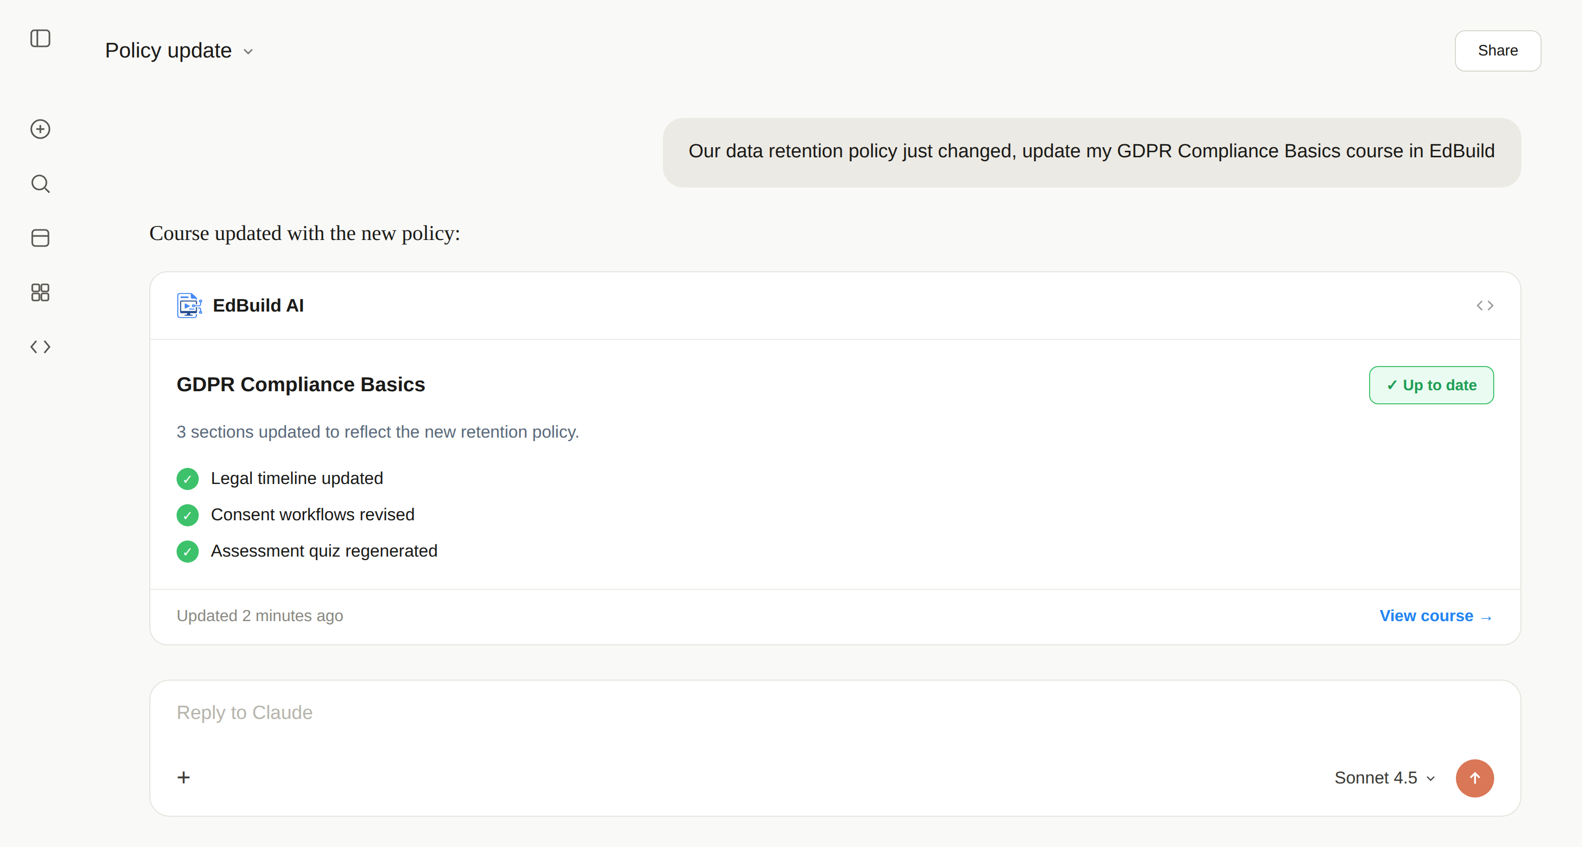Click green check beside Assessment quiz regenerated

(187, 551)
